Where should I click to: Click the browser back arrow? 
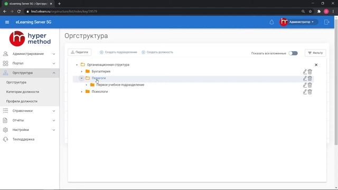point(5,11)
